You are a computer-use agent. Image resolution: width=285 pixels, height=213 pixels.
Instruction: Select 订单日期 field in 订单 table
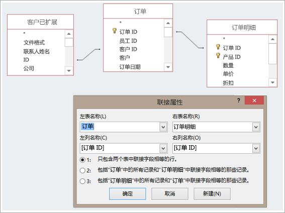point(130,67)
